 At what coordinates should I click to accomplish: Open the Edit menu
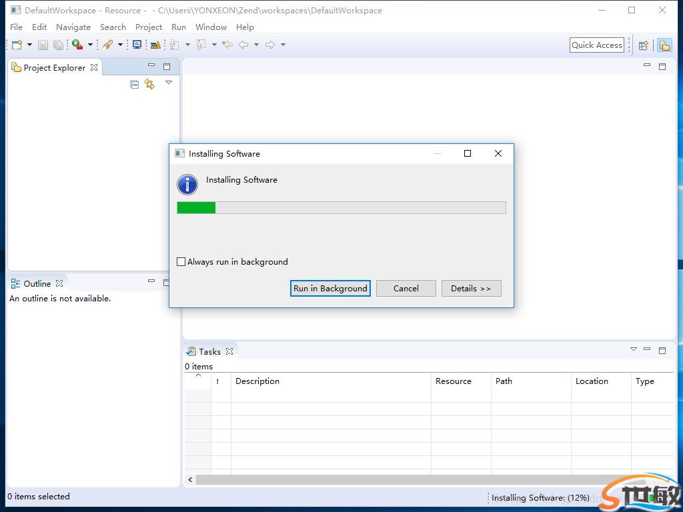[x=39, y=27]
